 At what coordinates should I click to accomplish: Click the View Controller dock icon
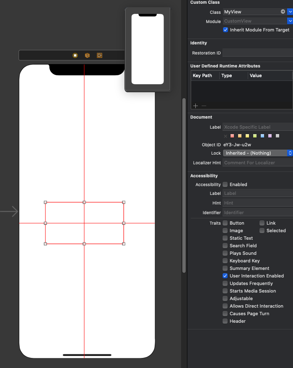click(75, 55)
